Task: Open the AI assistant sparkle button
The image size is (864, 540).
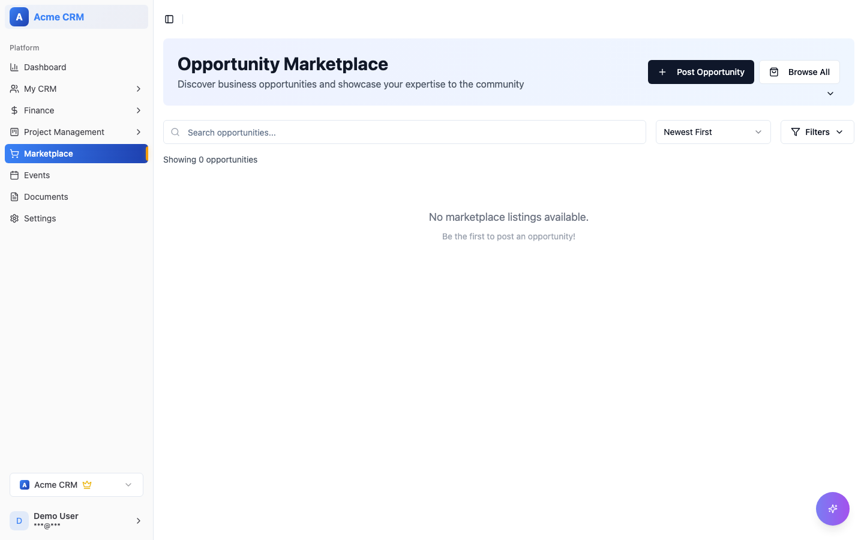Action: pyautogui.click(x=833, y=509)
